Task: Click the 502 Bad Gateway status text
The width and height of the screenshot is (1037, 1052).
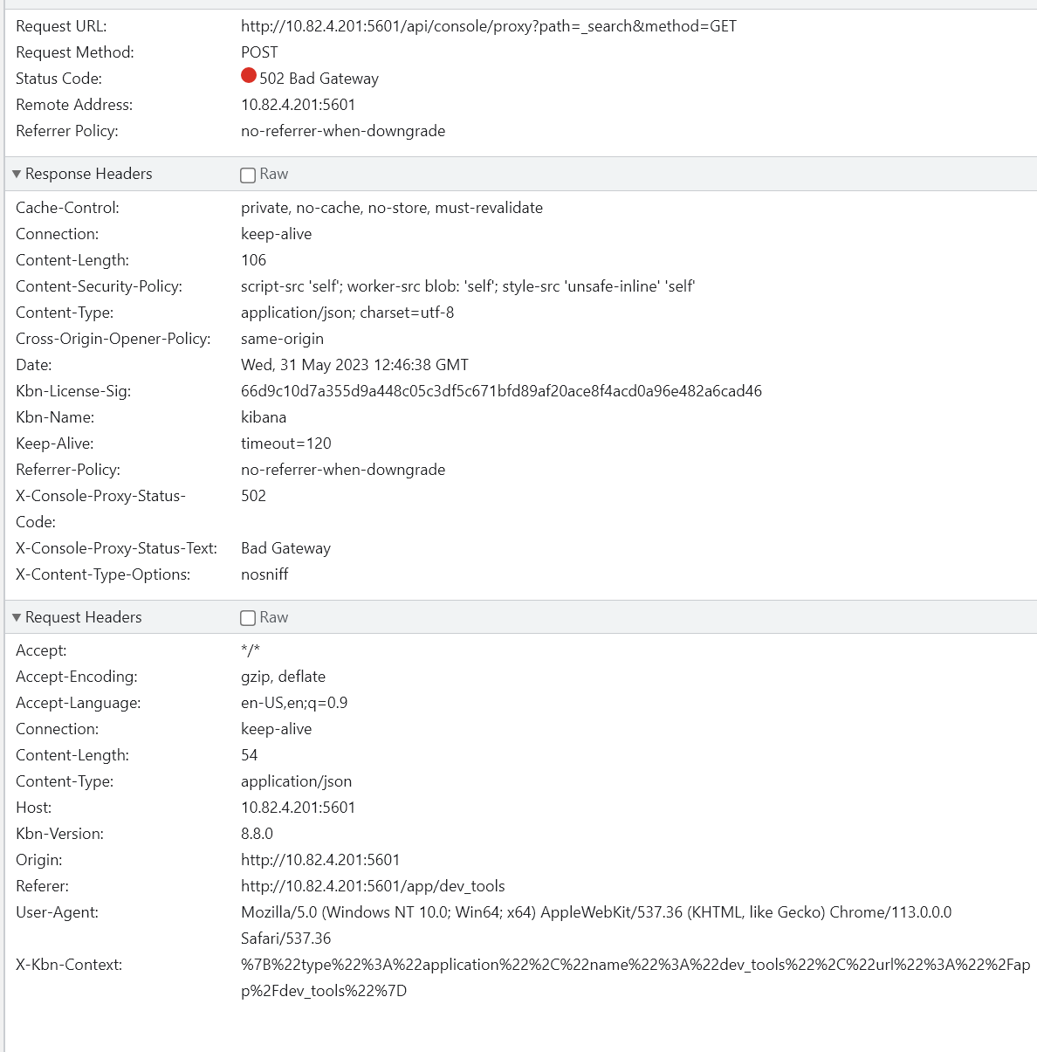Action: (x=318, y=78)
